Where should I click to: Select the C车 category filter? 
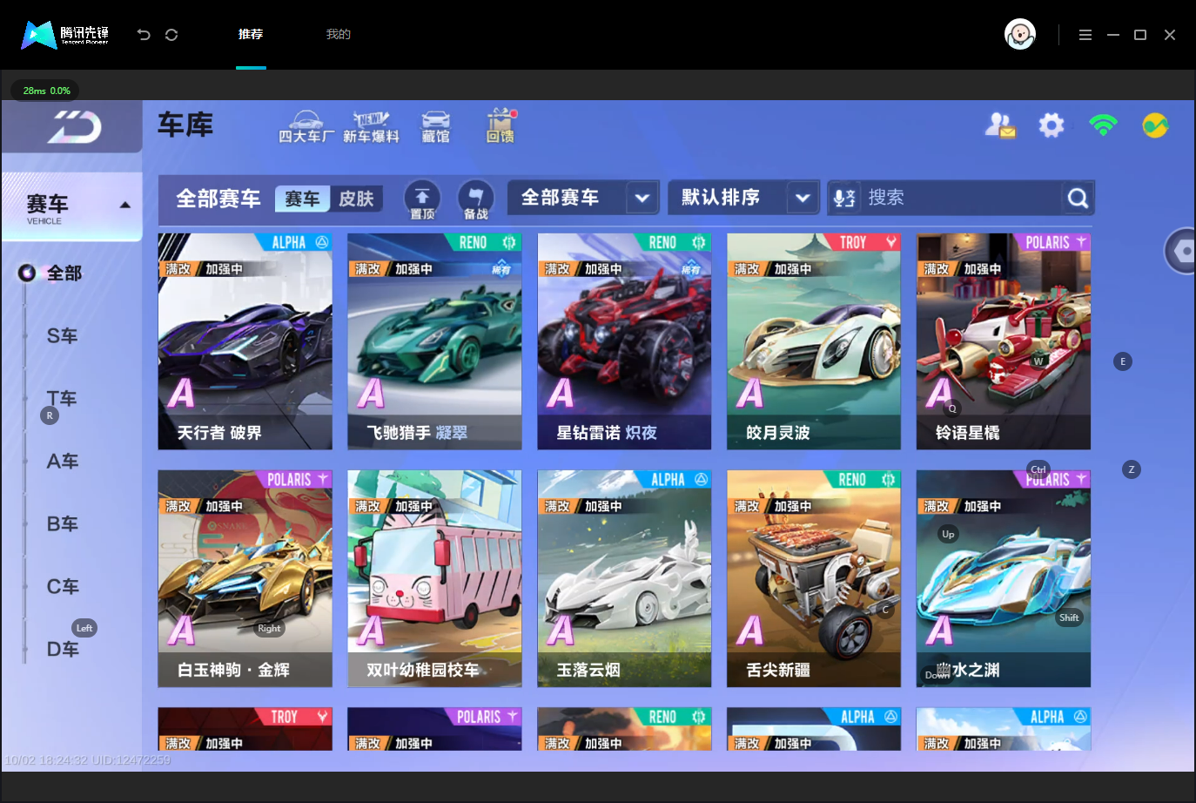(63, 587)
